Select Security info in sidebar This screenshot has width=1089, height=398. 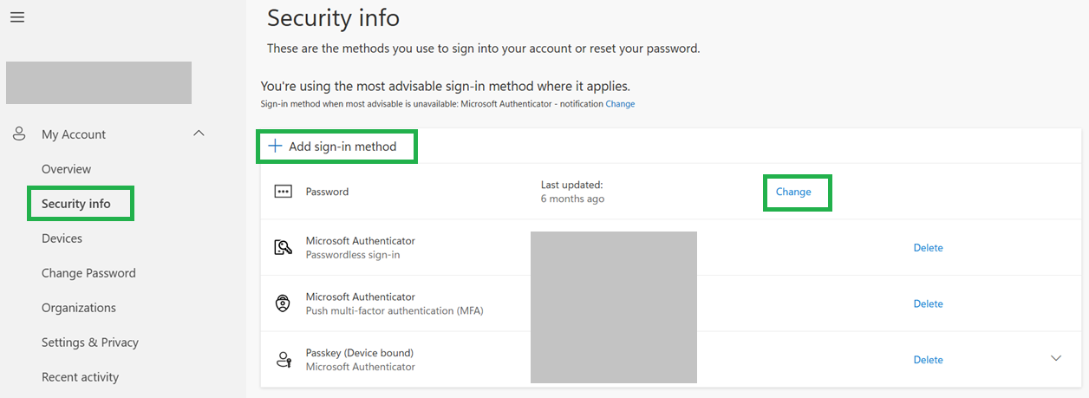pos(76,204)
